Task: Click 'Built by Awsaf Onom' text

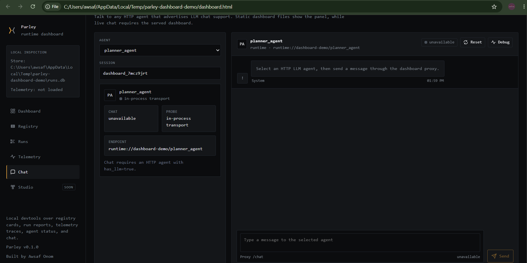Action: [x=30, y=256]
